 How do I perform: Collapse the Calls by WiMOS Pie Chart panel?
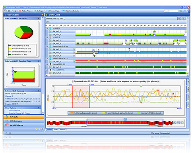[x=39, y=18]
